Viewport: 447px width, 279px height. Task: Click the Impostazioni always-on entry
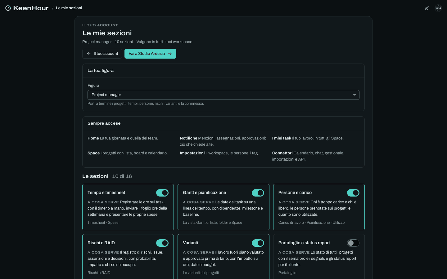(219, 153)
